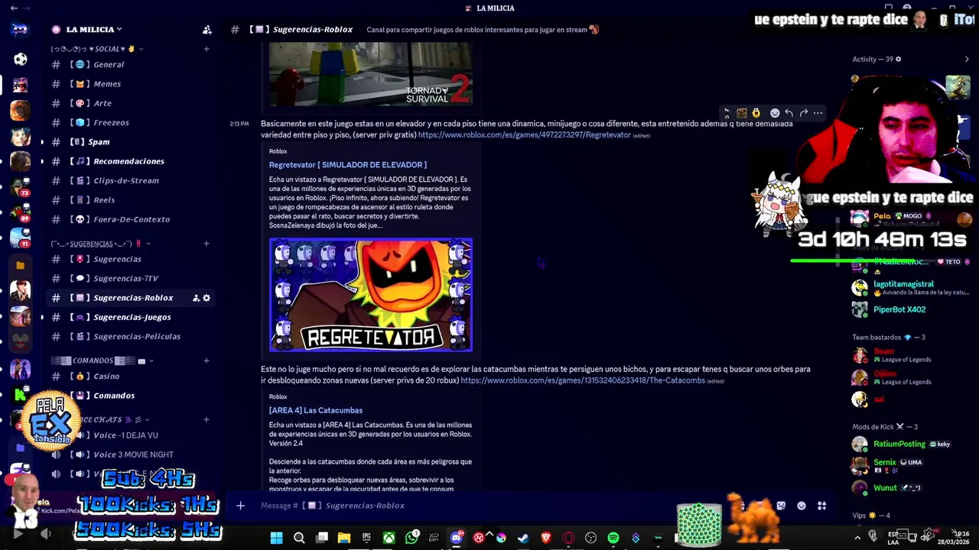979x550 pixels.
Task: Open Discord direct messages home icon
Action: click(x=20, y=30)
